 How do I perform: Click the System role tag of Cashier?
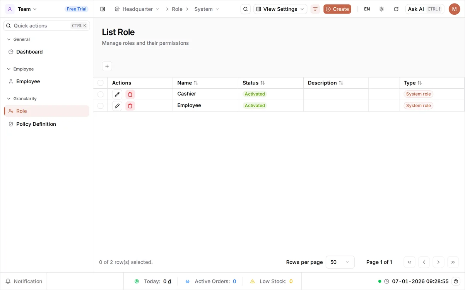click(x=419, y=94)
